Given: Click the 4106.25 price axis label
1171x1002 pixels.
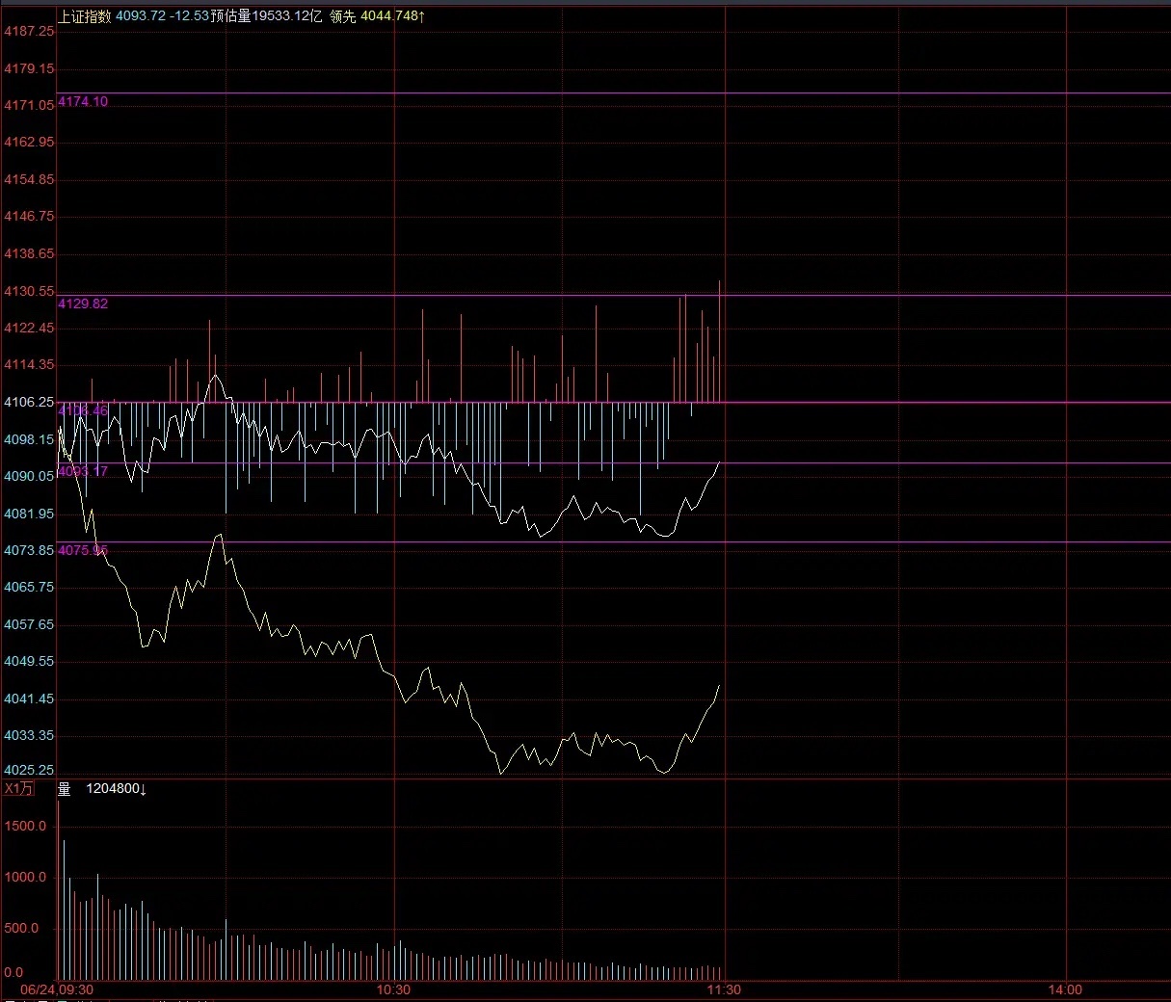Looking at the screenshot, I should coord(29,402).
